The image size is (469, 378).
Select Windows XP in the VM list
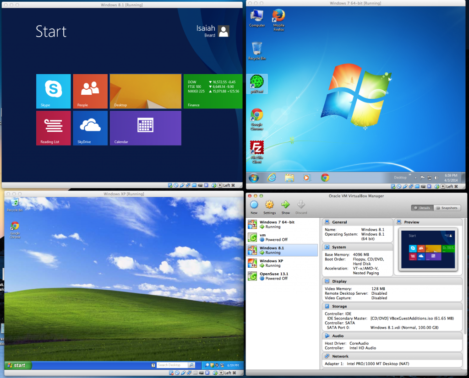tap(272, 263)
